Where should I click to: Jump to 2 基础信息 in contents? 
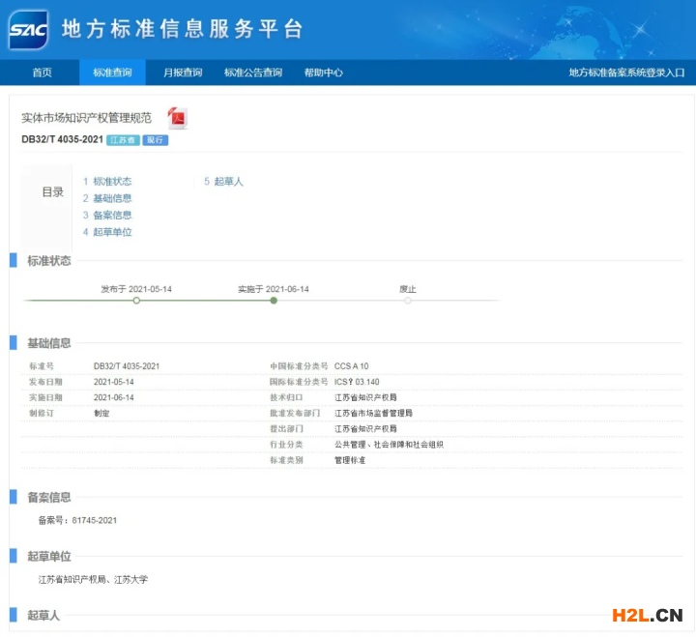click(107, 198)
